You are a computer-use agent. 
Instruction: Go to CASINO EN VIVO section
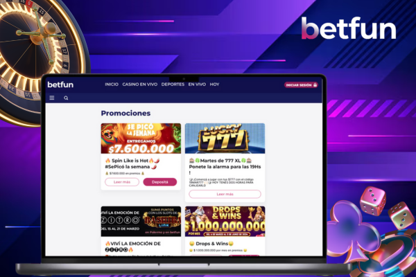[140, 84]
